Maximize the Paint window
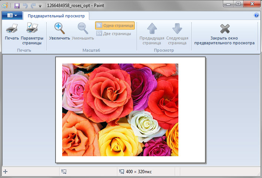 click(238, 4)
